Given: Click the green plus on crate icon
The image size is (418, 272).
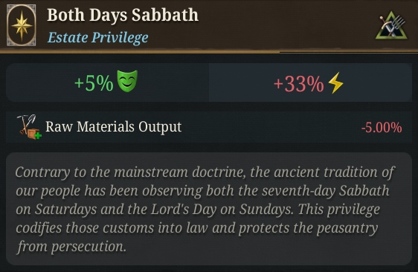Looking at the screenshot, I should point(38,135).
